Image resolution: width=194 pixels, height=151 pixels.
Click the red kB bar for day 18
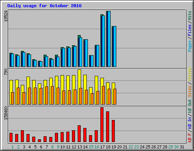[108, 127]
